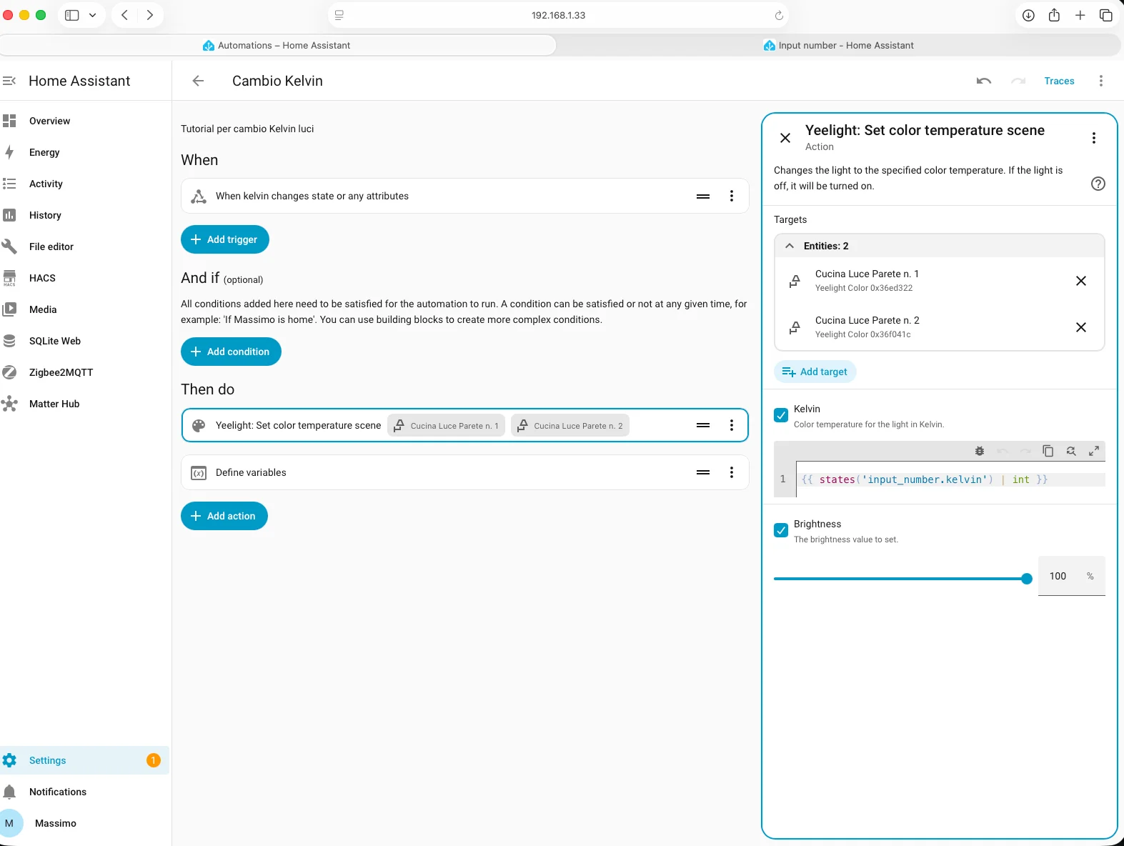Toggle the Brightness checkbox

(781, 530)
